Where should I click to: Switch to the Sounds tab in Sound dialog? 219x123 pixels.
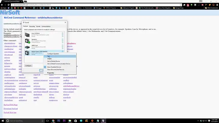click(38, 26)
